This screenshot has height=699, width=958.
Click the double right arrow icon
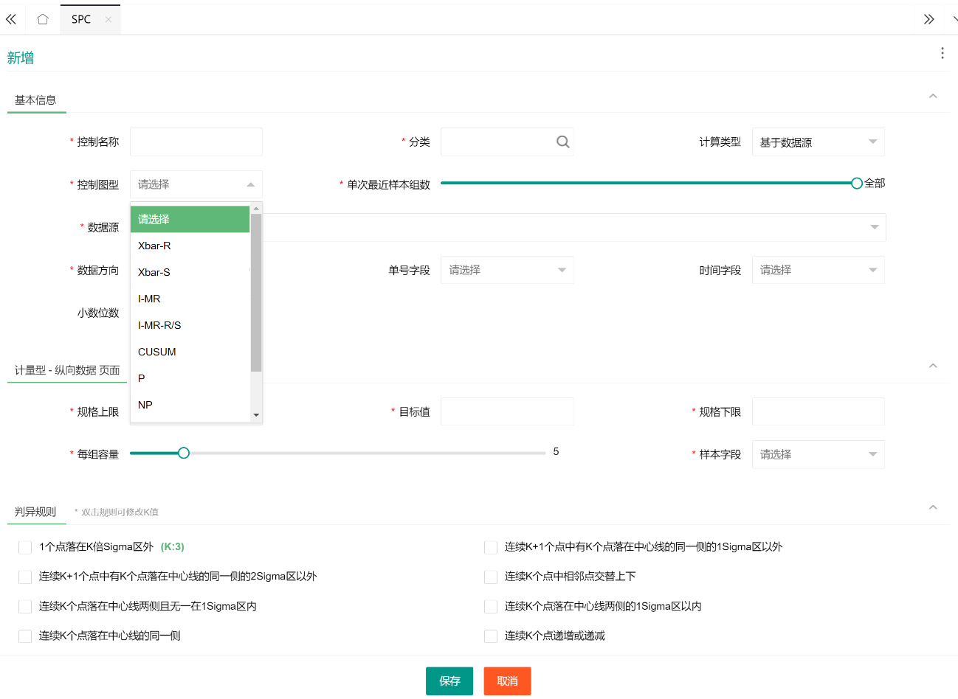[928, 19]
